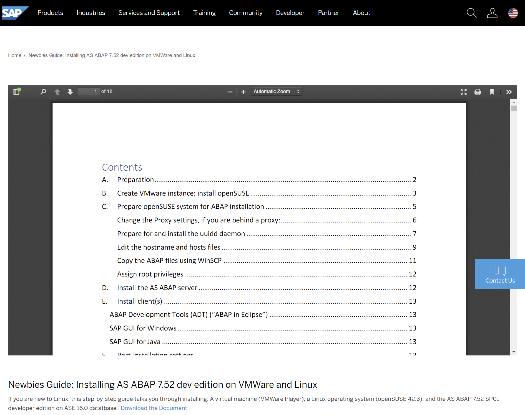Open the Developer menu
The image size is (525, 415).
[290, 13]
